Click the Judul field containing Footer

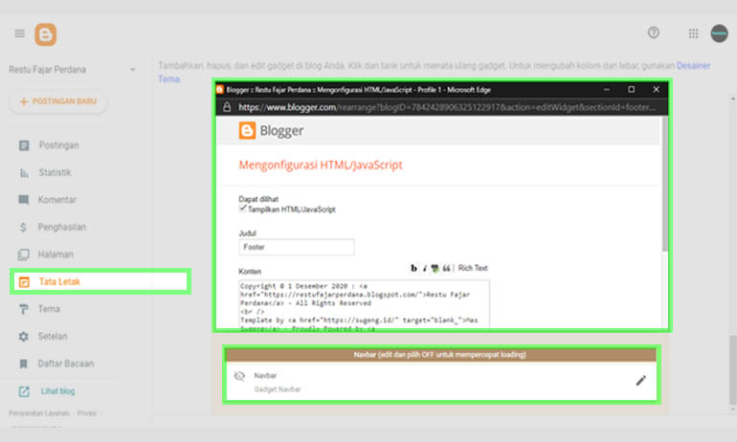(297, 247)
